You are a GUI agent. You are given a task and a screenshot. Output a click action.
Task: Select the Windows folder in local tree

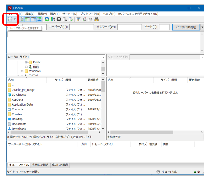[35, 71]
